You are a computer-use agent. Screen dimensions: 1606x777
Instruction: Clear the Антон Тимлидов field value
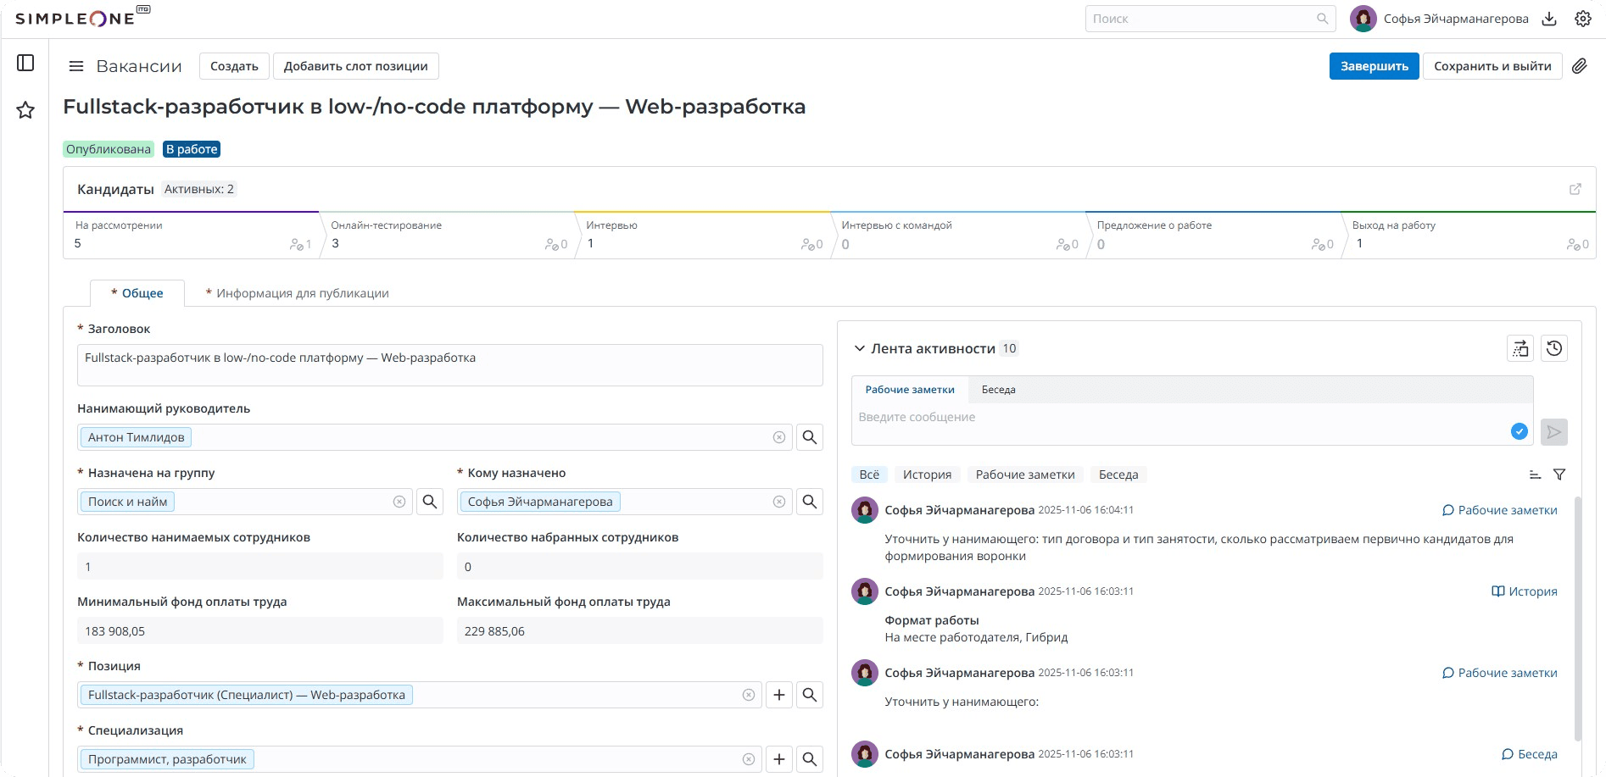click(x=778, y=437)
